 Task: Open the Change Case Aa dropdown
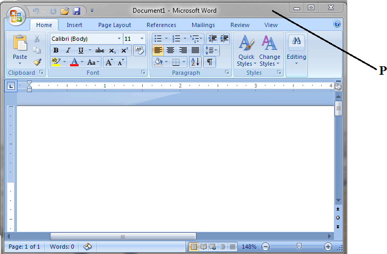(93, 63)
